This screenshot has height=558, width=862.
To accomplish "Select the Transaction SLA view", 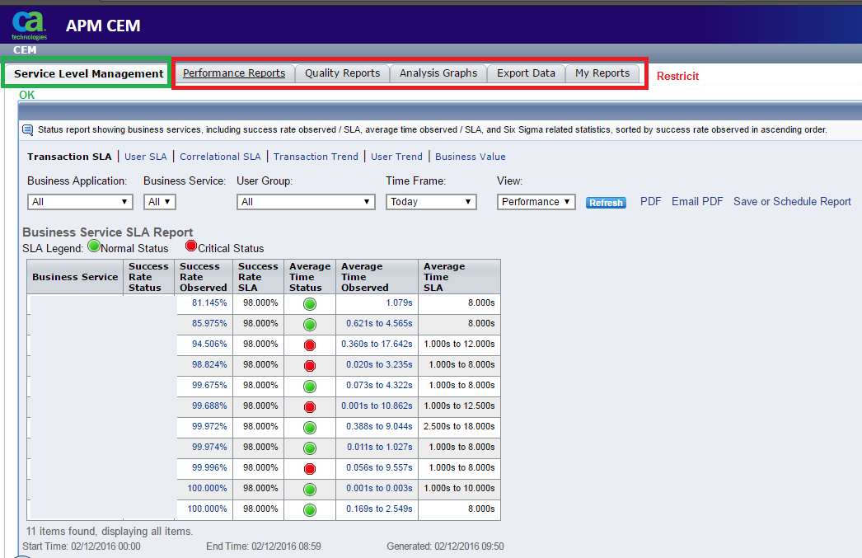I will click(69, 157).
